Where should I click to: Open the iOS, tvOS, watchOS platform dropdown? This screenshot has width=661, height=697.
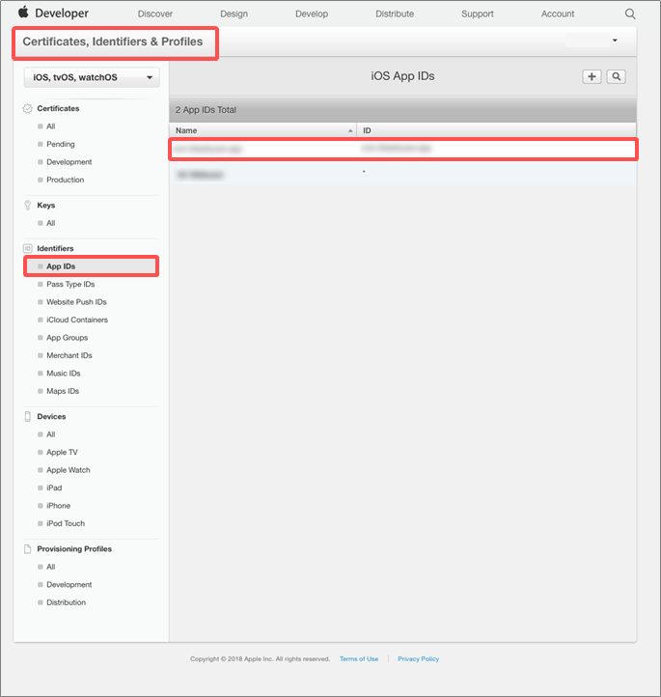point(92,77)
